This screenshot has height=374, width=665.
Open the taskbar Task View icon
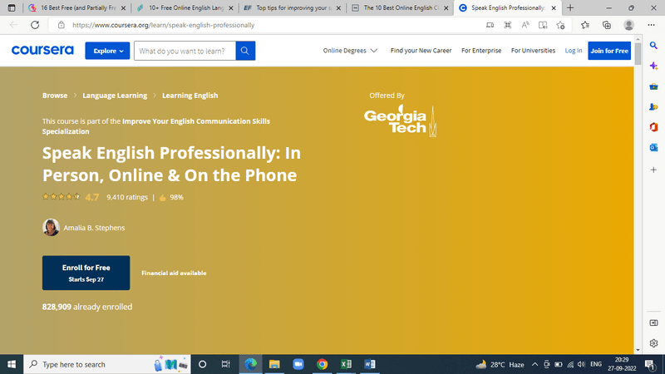pos(225,364)
